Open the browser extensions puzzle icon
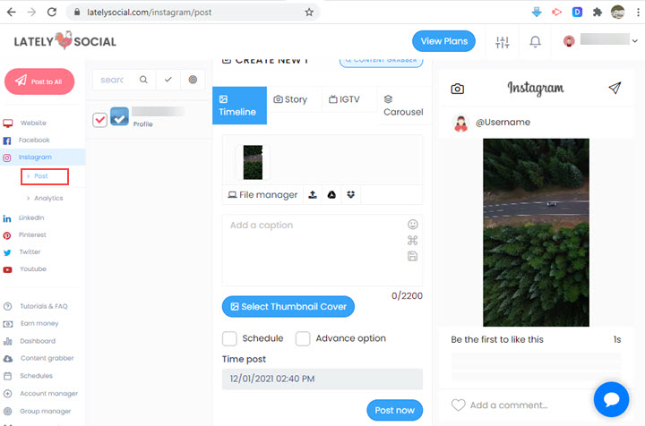This screenshot has width=645, height=426. (598, 13)
